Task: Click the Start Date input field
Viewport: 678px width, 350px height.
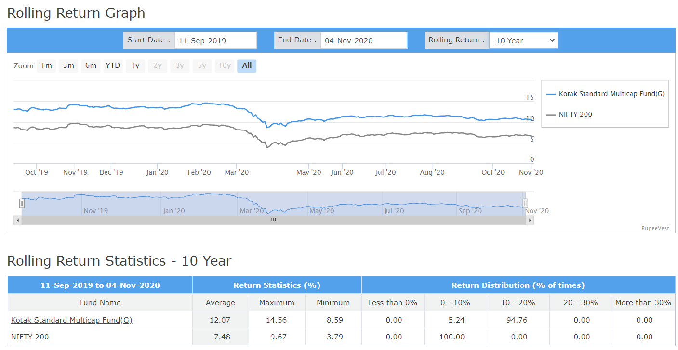Action: [x=215, y=40]
